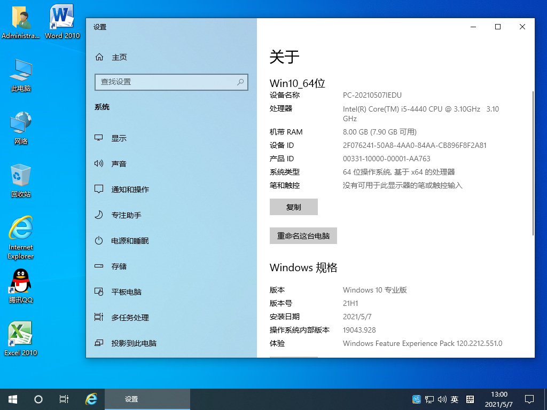Click the 重命名这台电脑 button
Screen dimensions: 547x410
[x=303, y=235]
